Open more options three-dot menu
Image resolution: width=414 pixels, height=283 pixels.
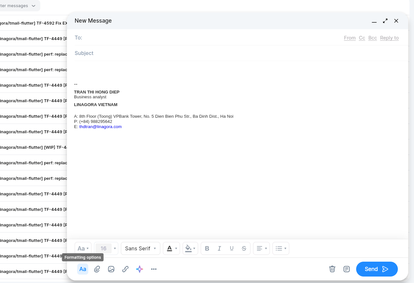click(x=154, y=269)
